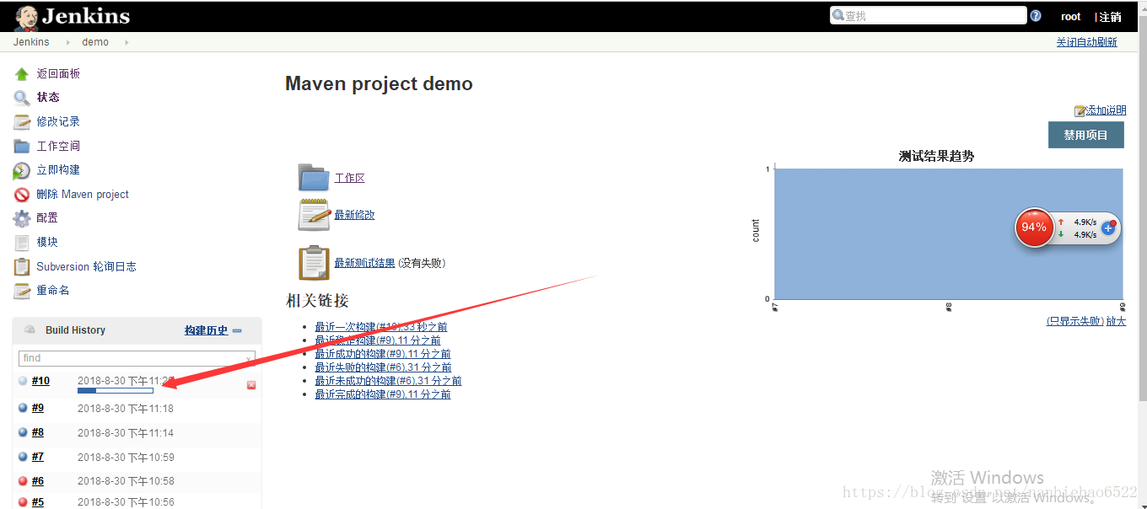Click build #8 timestamp 2018-8-30 下午11:14
This screenshot has width=1147, height=509.
coord(126,433)
